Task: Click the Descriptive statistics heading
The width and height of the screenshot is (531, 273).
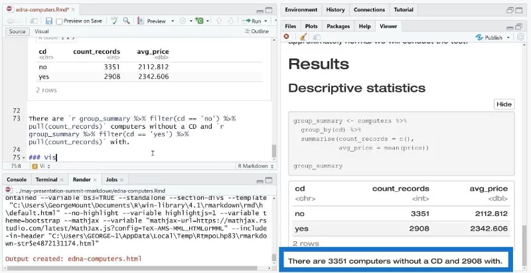Action: (x=357, y=88)
